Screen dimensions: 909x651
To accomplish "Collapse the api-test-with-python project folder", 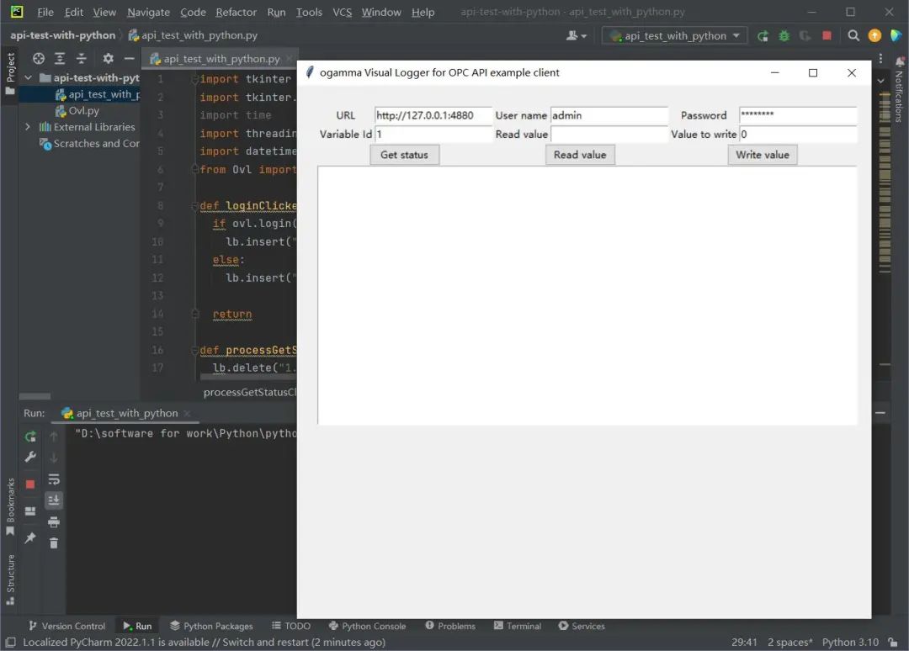I will point(28,77).
